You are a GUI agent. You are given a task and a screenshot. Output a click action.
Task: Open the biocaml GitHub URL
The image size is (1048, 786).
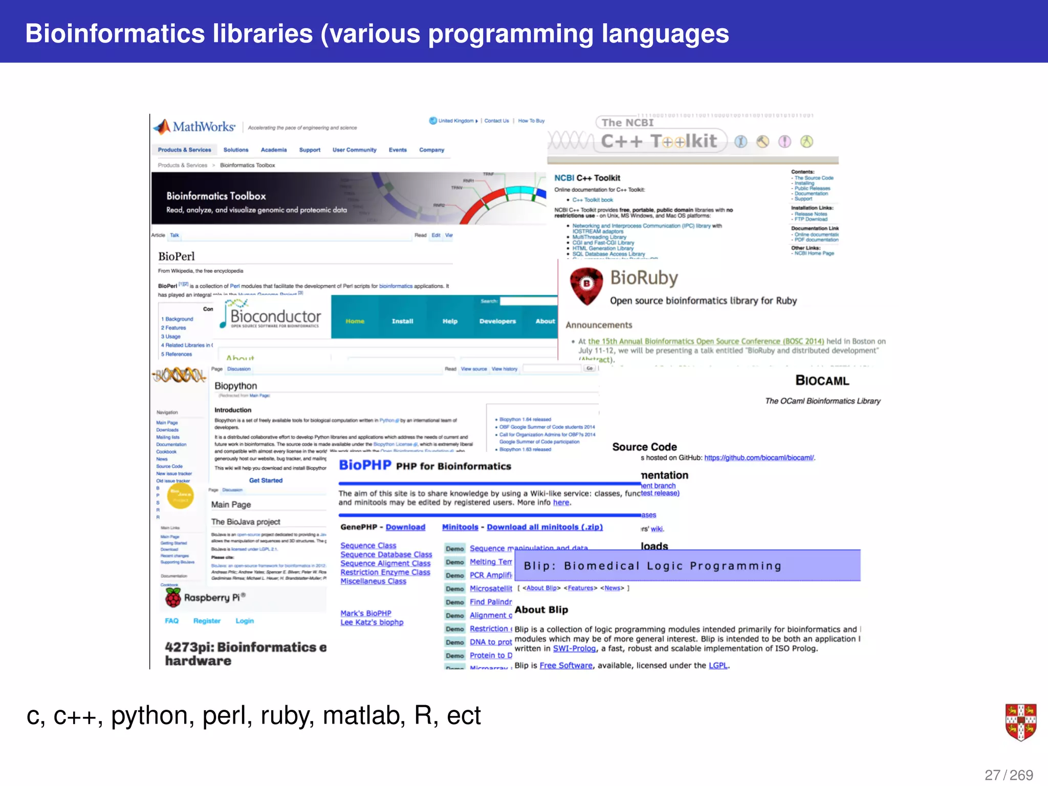pyautogui.click(x=759, y=458)
